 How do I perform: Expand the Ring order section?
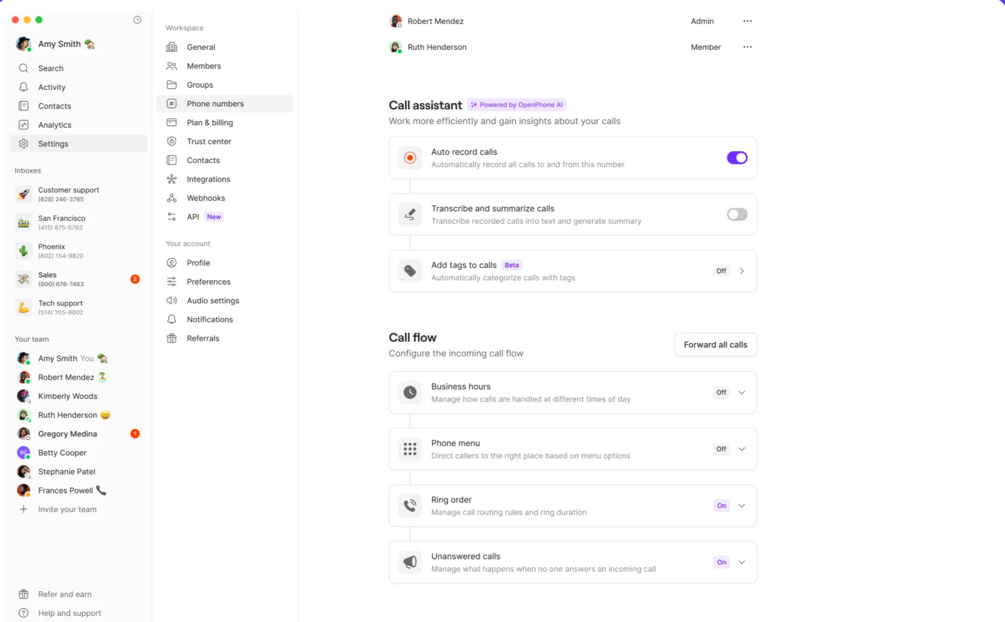pos(742,505)
